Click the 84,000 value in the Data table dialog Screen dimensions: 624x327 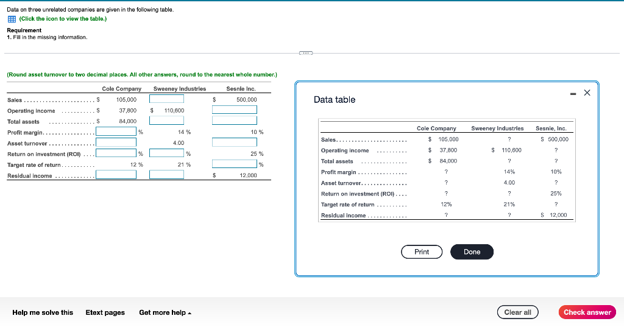coord(448,161)
